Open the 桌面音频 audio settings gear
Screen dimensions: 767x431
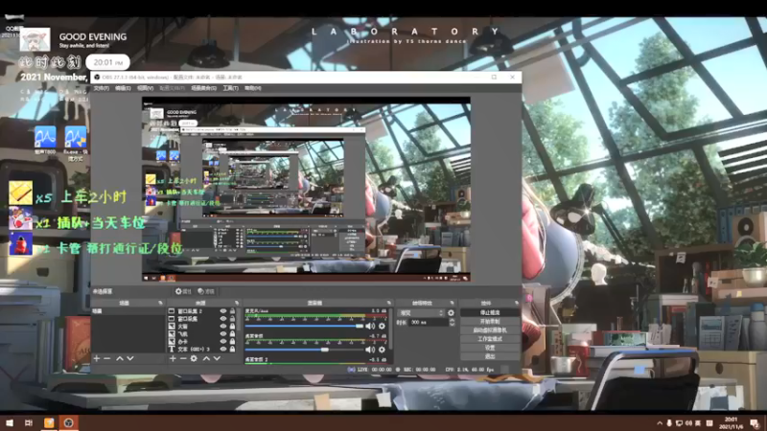(382, 350)
